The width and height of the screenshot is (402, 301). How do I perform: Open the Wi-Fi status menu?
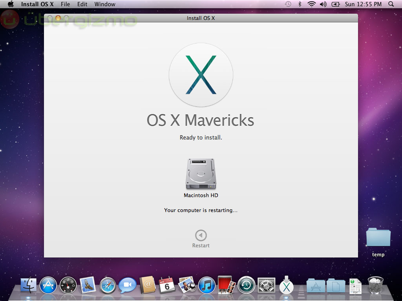[312, 4]
